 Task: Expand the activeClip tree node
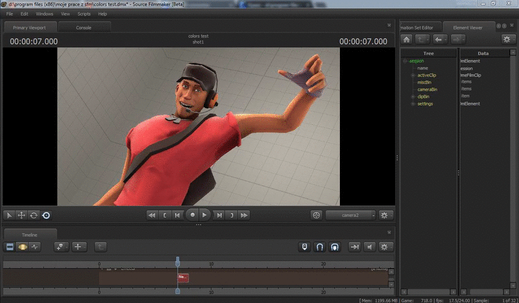412,75
